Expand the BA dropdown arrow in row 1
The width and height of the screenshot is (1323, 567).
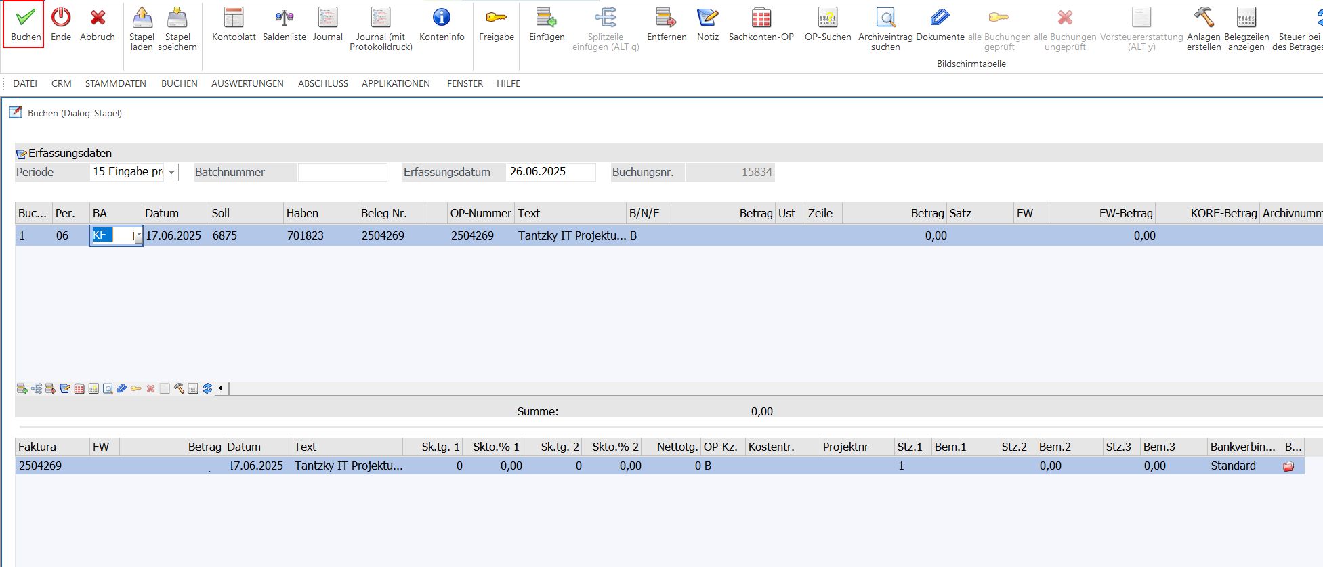(138, 235)
